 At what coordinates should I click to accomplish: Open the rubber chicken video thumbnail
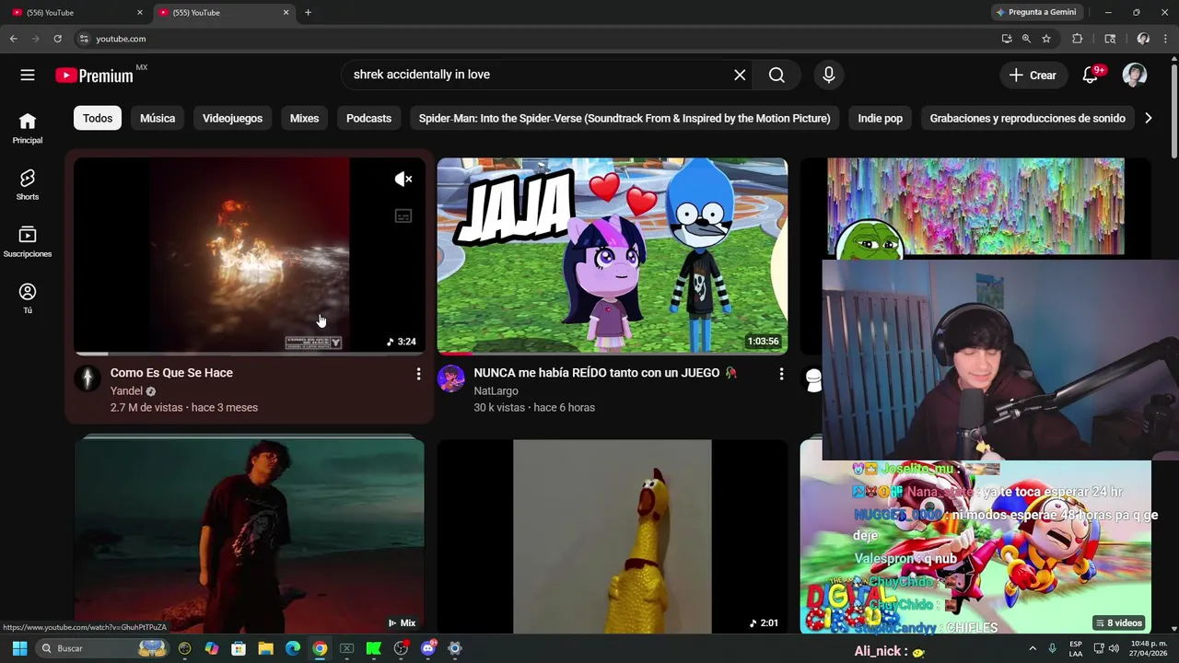pyautogui.click(x=613, y=537)
